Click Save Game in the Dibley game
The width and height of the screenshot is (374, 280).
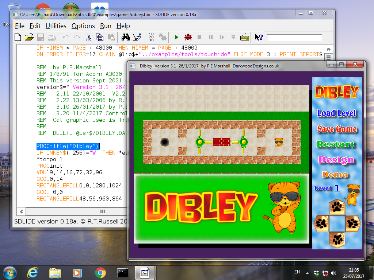[336, 129]
